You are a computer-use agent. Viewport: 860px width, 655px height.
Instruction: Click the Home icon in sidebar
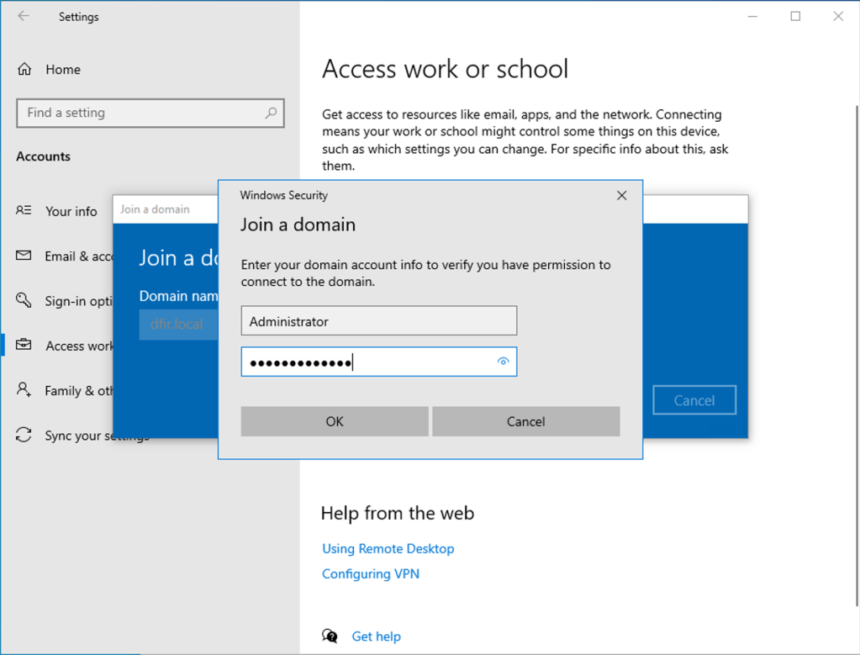[25, 70]
